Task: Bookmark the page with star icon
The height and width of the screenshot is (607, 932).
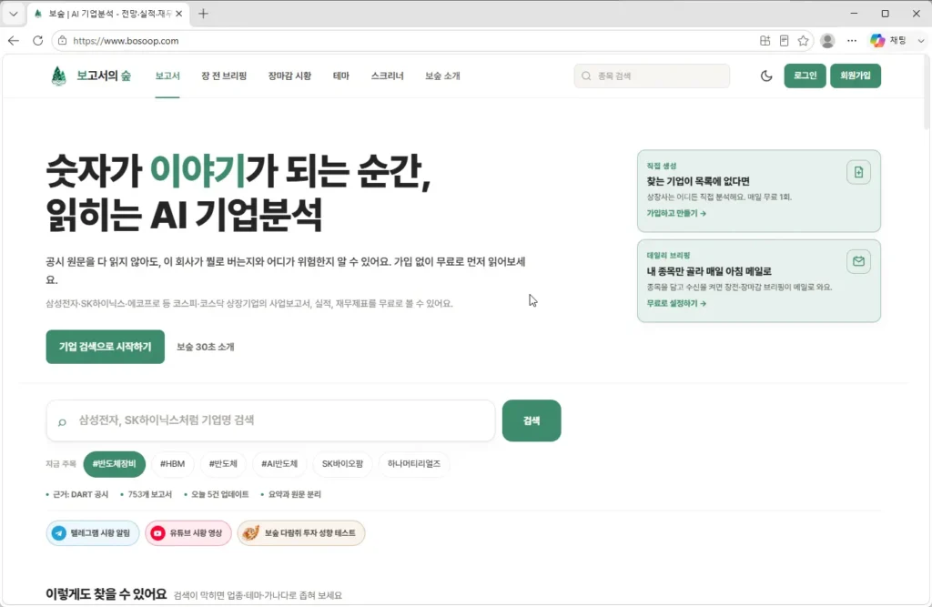Action: (x=803, y=40)
